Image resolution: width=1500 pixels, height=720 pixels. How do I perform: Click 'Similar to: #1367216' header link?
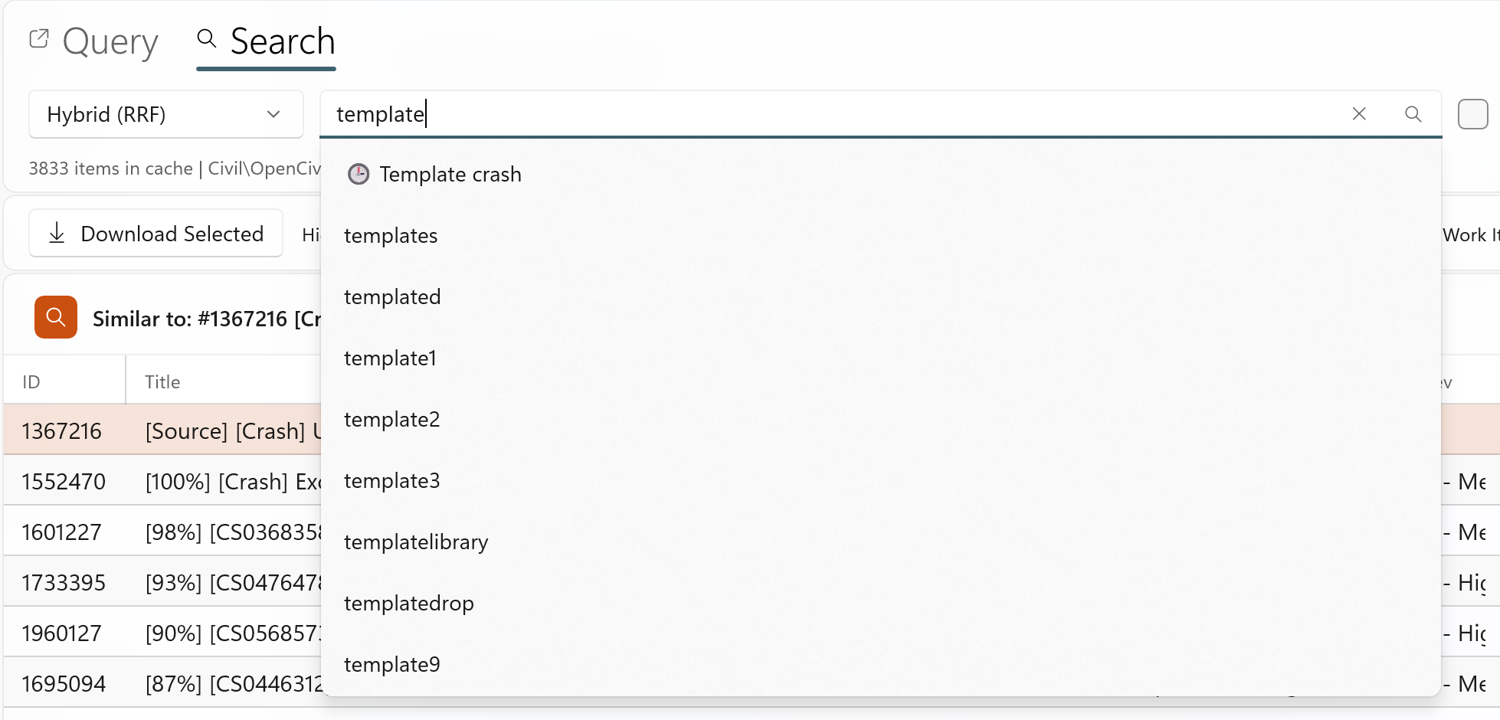pos(207,319)
